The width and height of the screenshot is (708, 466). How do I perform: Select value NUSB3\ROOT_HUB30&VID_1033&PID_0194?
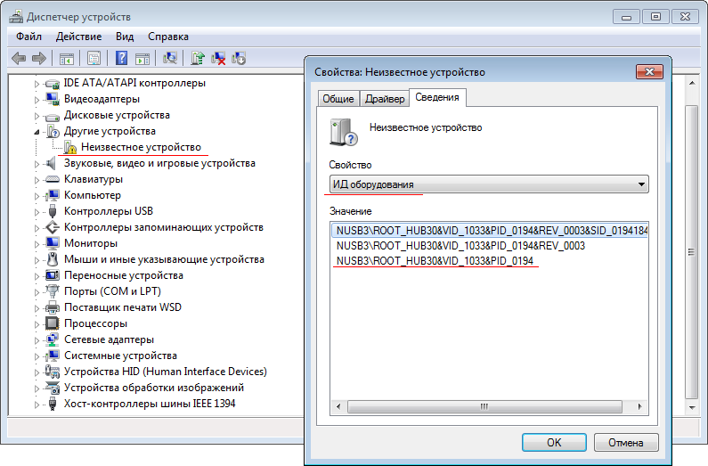point(435,261)
